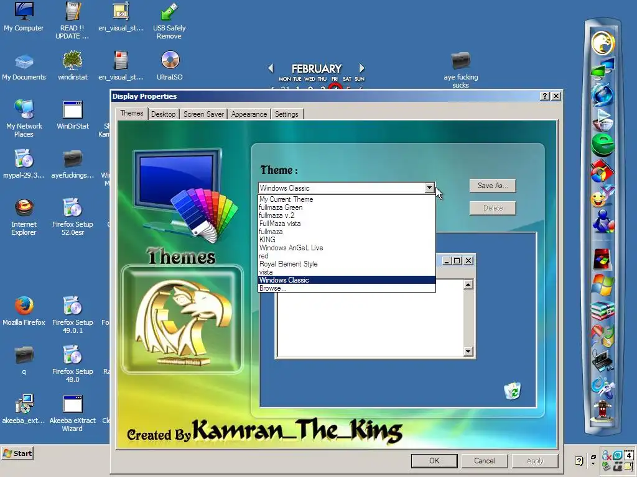Open the 'aye fucking sucks' folder icon
The image size is (637, 477).
point(461,70)
